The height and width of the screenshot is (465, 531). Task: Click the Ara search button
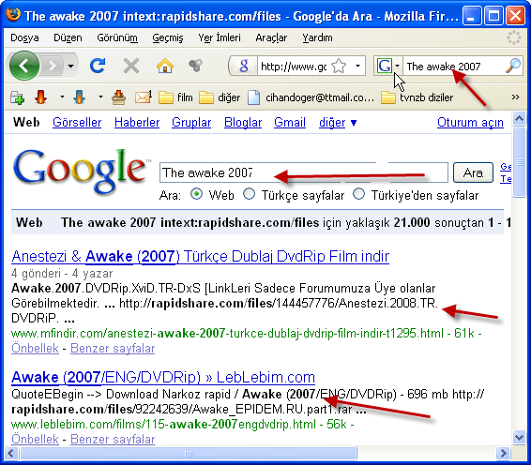(x=473, y=172)
